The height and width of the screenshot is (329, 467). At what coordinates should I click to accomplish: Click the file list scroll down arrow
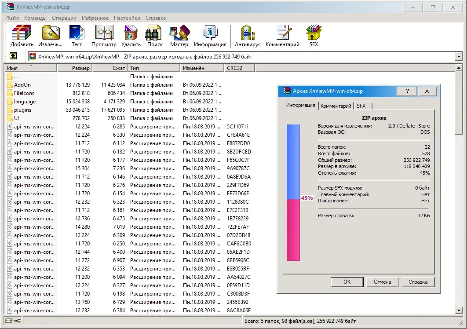coord(459,311)
